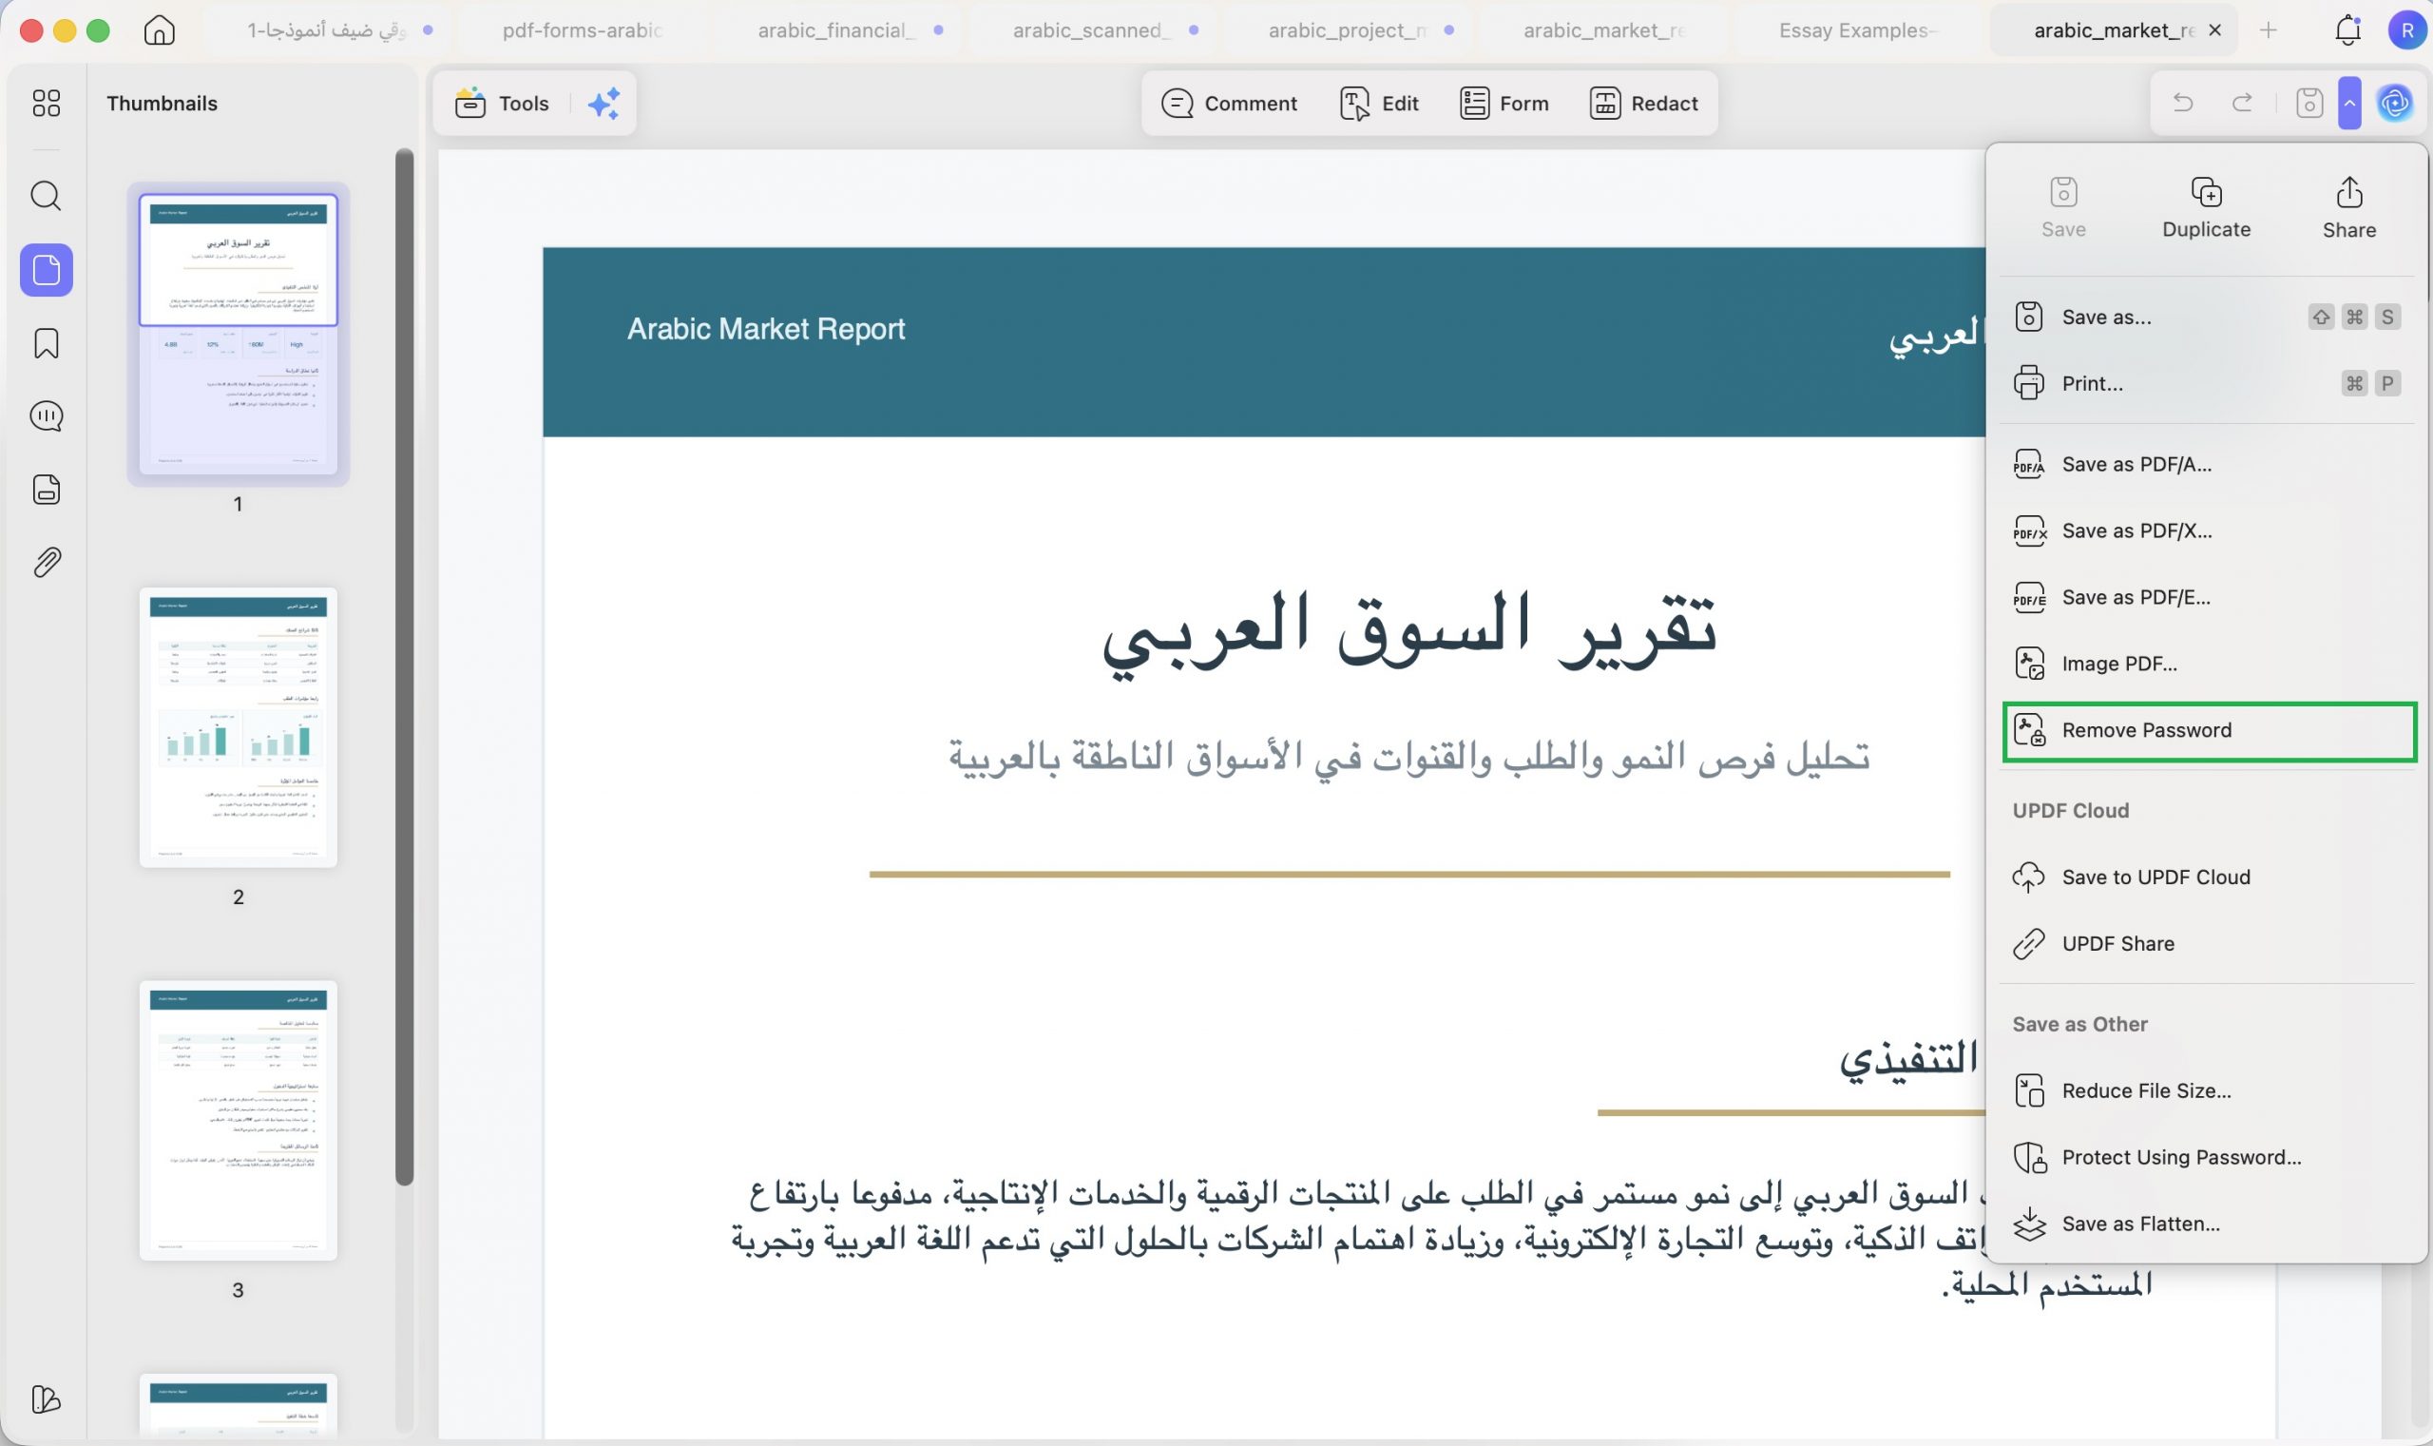Switch to arabic_scanned_ tab
This screenshot has height=1446, width=2433.
1091,30
